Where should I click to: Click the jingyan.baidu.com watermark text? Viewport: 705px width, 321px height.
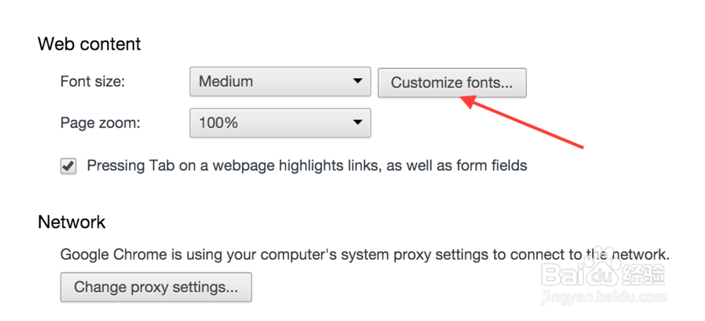click(604, 297)
